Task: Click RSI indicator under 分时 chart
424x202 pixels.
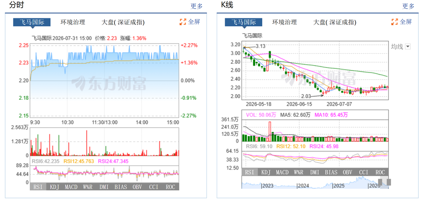Action: pyautogui.click(x=38, y=187)
